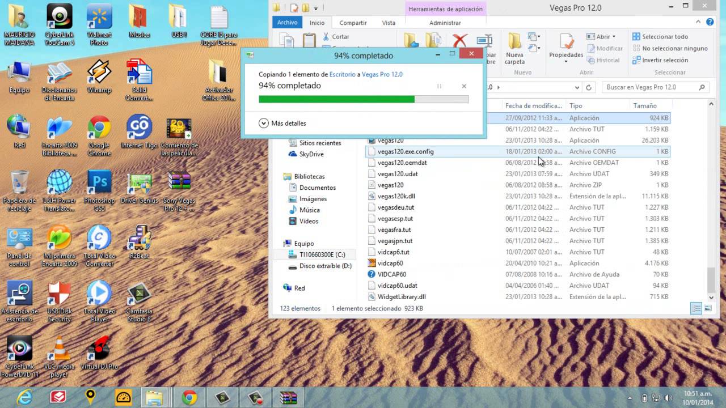Pause the copy operation
Viewport: 726px width, 408px height.
point(439,86)
